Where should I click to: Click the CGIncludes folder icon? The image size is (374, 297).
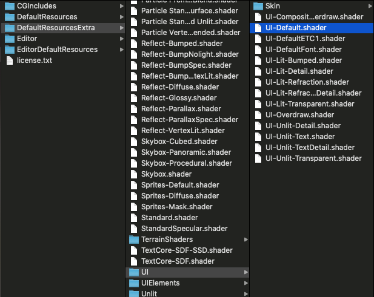(10, 6)
